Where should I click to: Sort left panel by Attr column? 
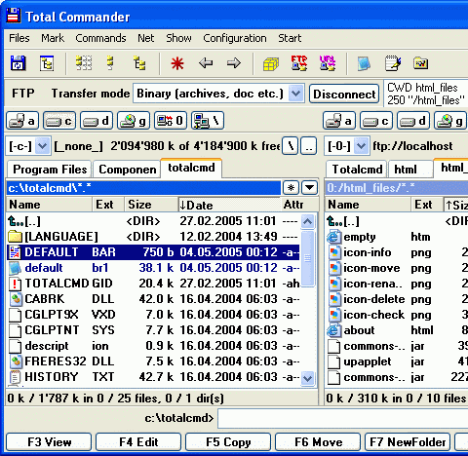(299, 205)
